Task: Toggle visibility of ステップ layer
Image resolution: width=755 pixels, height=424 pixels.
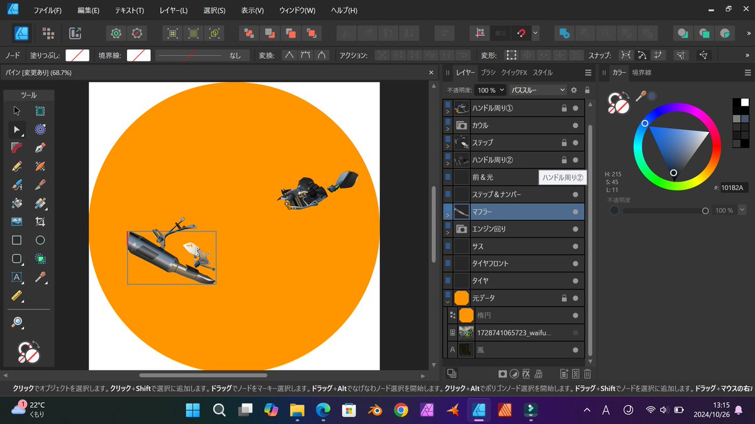Action: coord(575,143)
